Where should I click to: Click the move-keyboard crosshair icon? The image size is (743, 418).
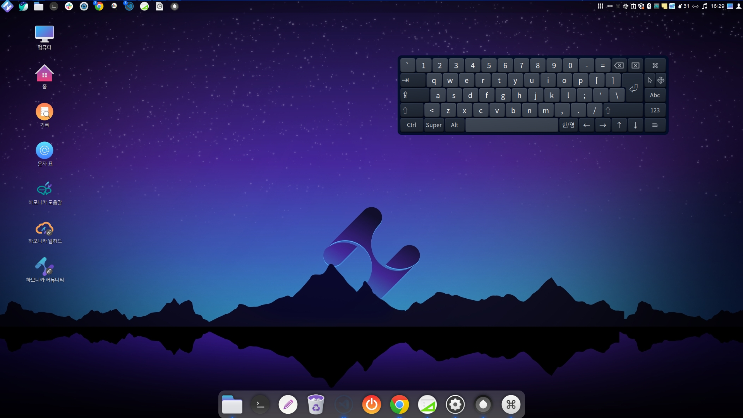point(661,80)
